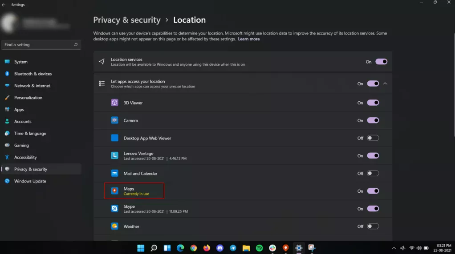
Task: Go to Windows Update section
Action: tap(30, 181)
